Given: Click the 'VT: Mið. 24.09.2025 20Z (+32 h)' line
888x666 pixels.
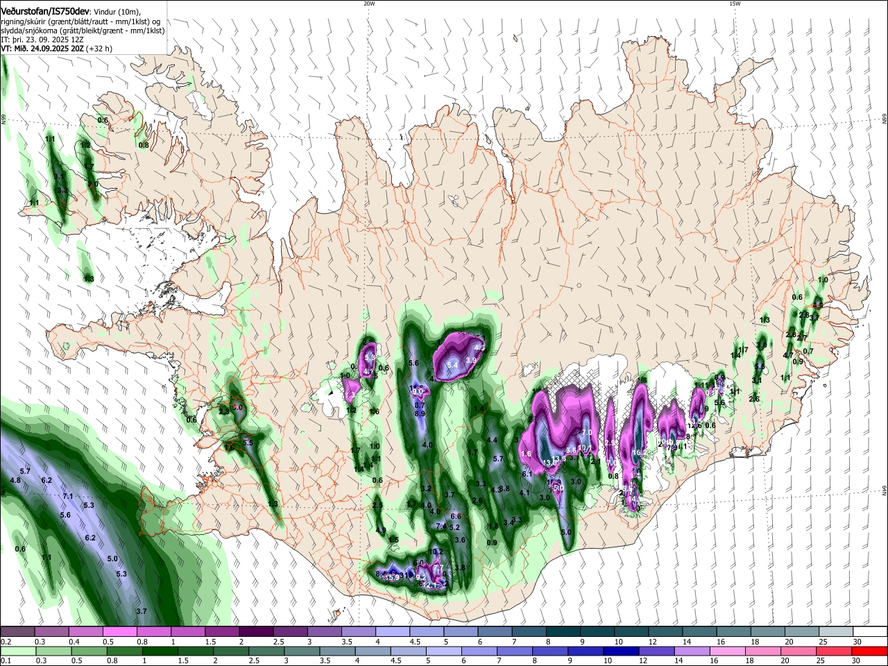Looking at the screenshot, I should tap(57, 49).
